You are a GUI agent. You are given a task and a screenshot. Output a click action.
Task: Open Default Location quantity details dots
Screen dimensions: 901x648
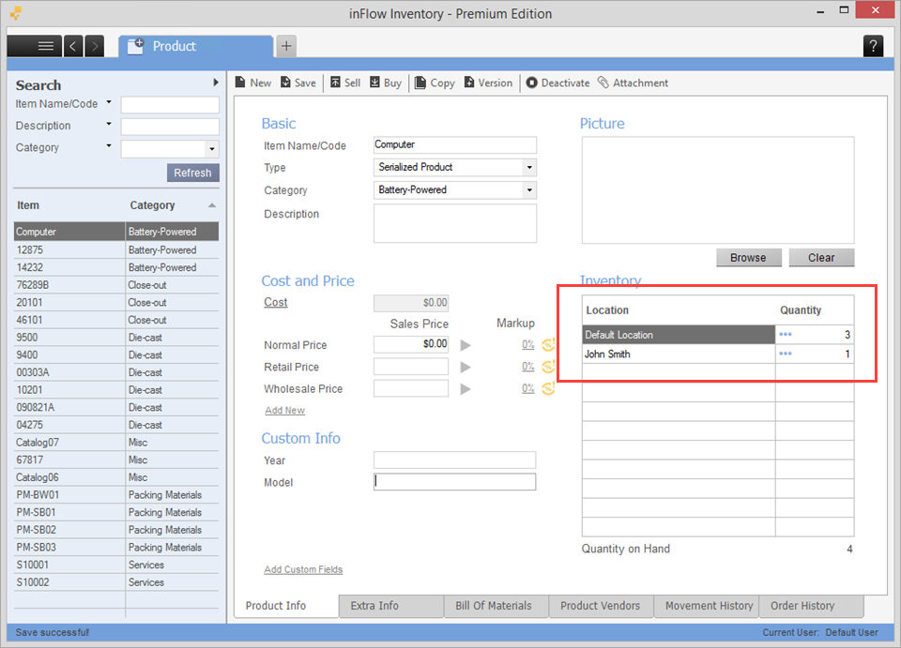click(x=786, y=334)
